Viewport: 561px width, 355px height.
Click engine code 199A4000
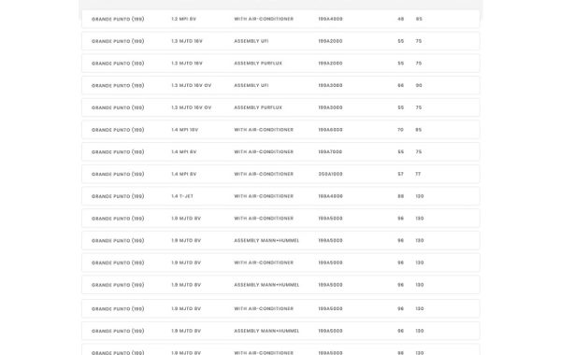pyautogui.click(x=330, y=19)
